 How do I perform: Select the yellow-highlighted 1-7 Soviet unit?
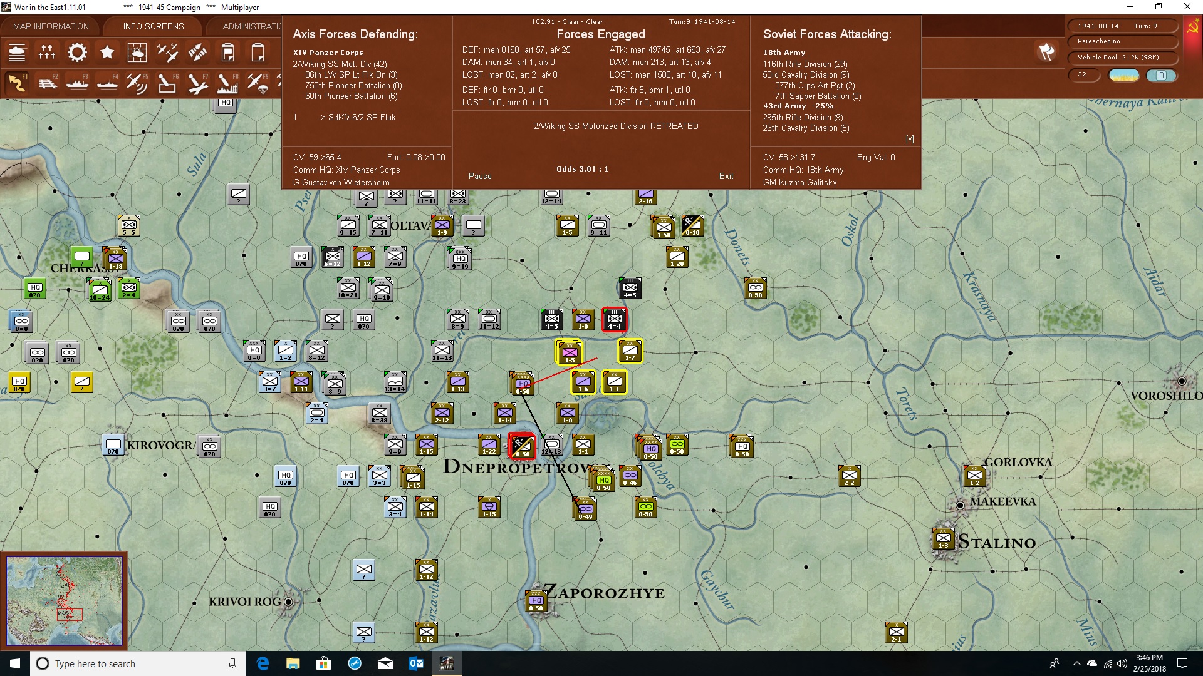tap(630, 351)
